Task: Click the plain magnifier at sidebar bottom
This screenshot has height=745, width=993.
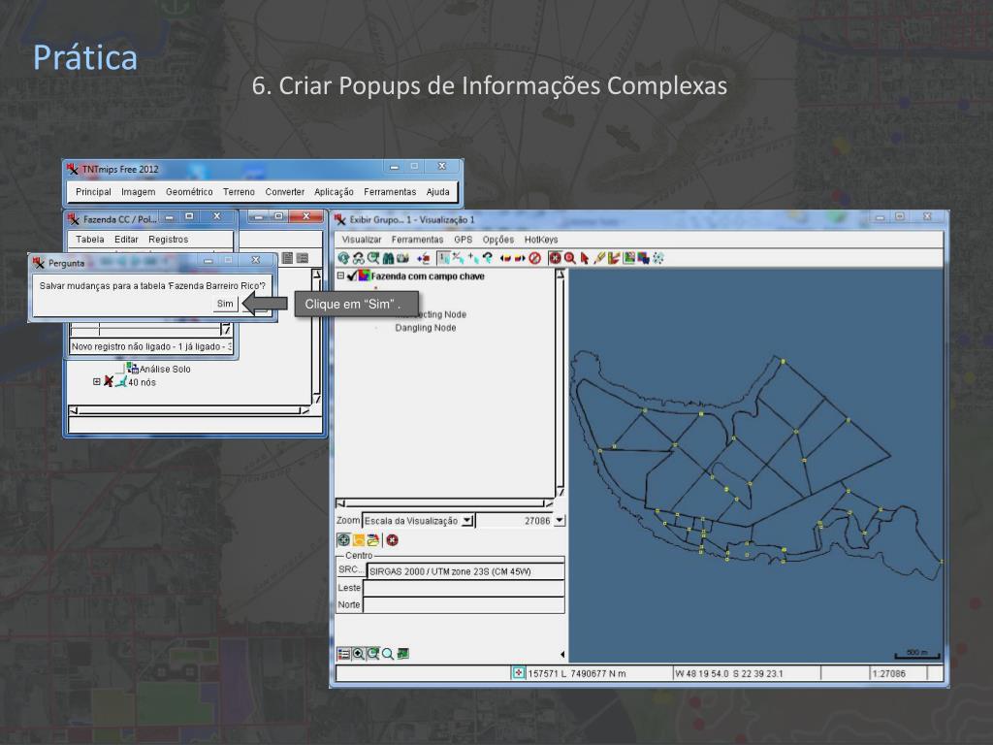Action: [388, 654]
